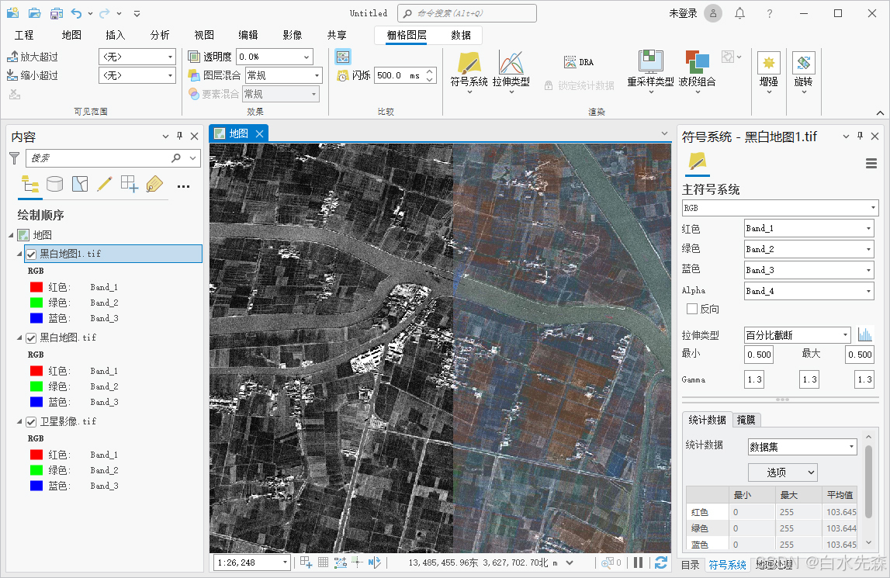Open 符号系统 symbology ribbon button
This screenshot has width=890, height=578.
click(469, 71)
